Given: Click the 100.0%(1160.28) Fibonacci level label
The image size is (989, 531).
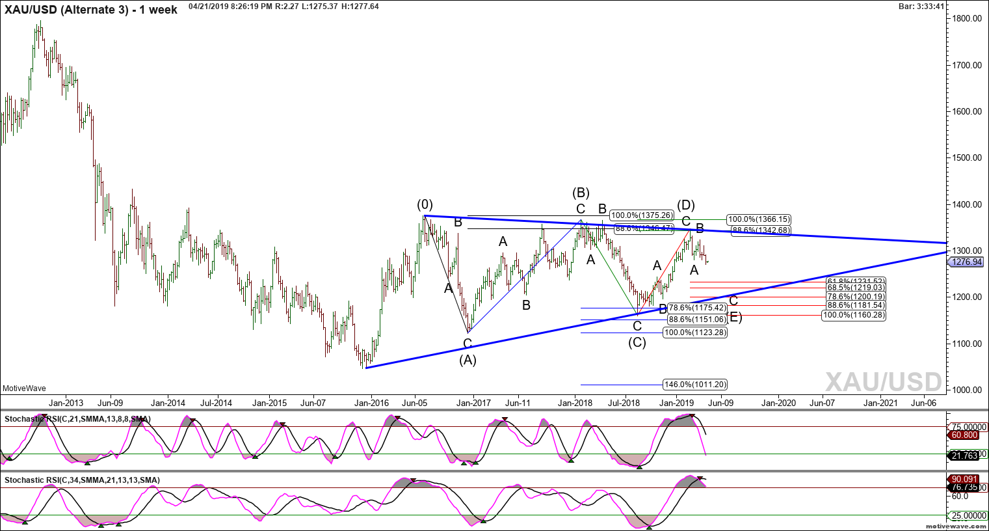Looking at the screenshot, I should tap(854, 315).
